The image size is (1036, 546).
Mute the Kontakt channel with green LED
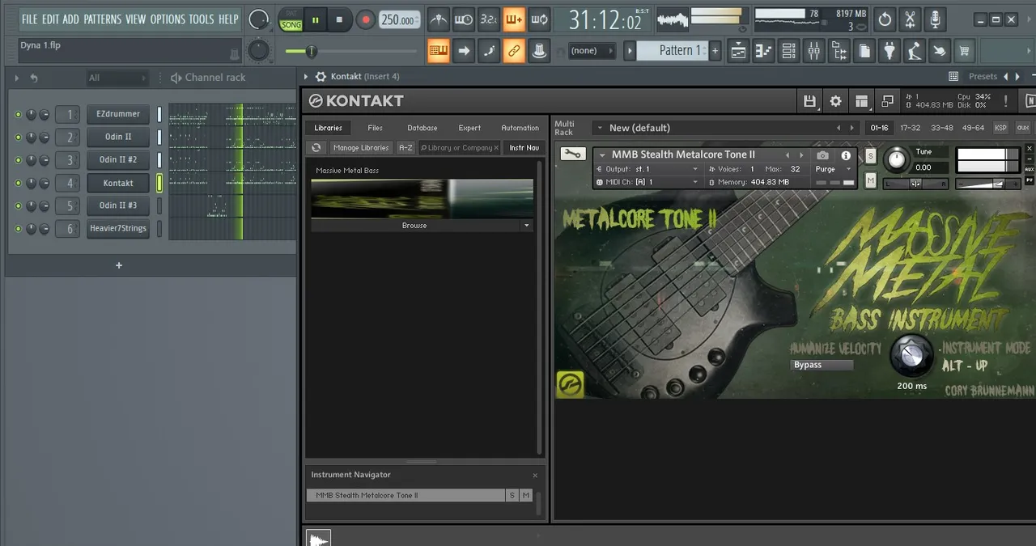[x=19, y=183]
